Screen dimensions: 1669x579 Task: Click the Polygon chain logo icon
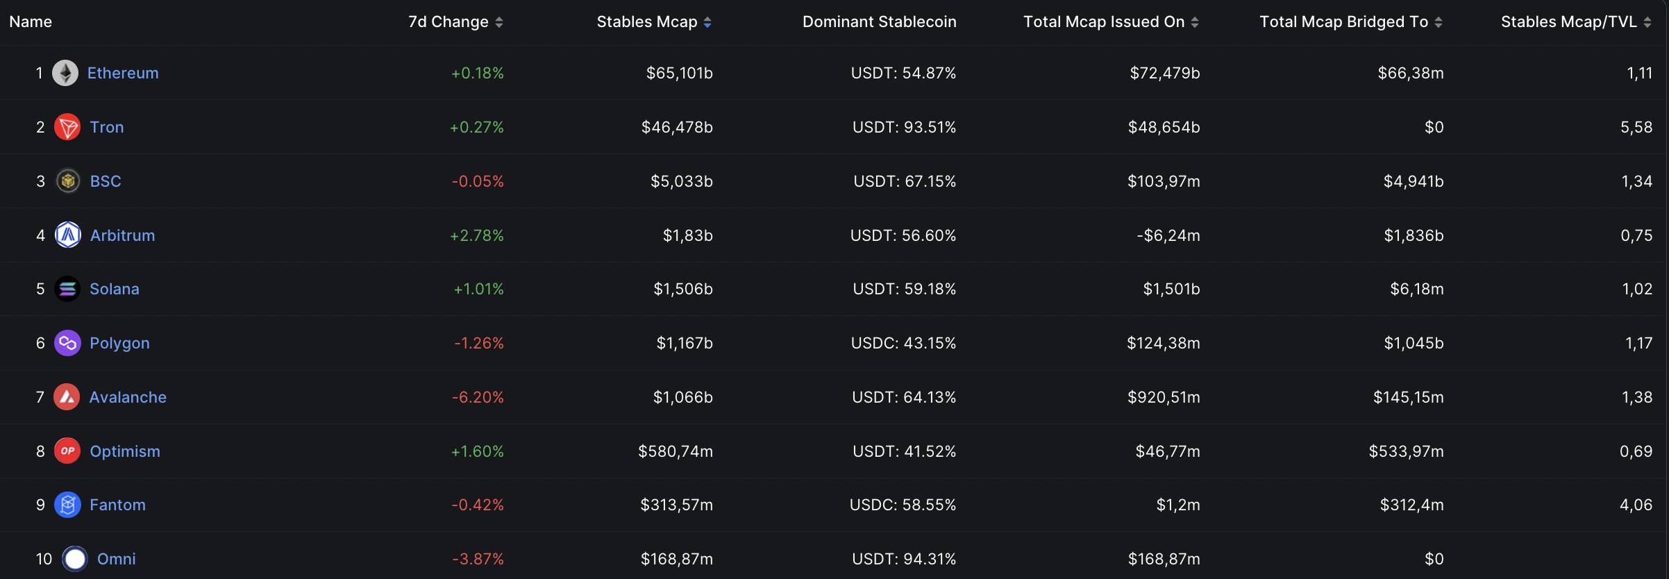coord(67,343)
